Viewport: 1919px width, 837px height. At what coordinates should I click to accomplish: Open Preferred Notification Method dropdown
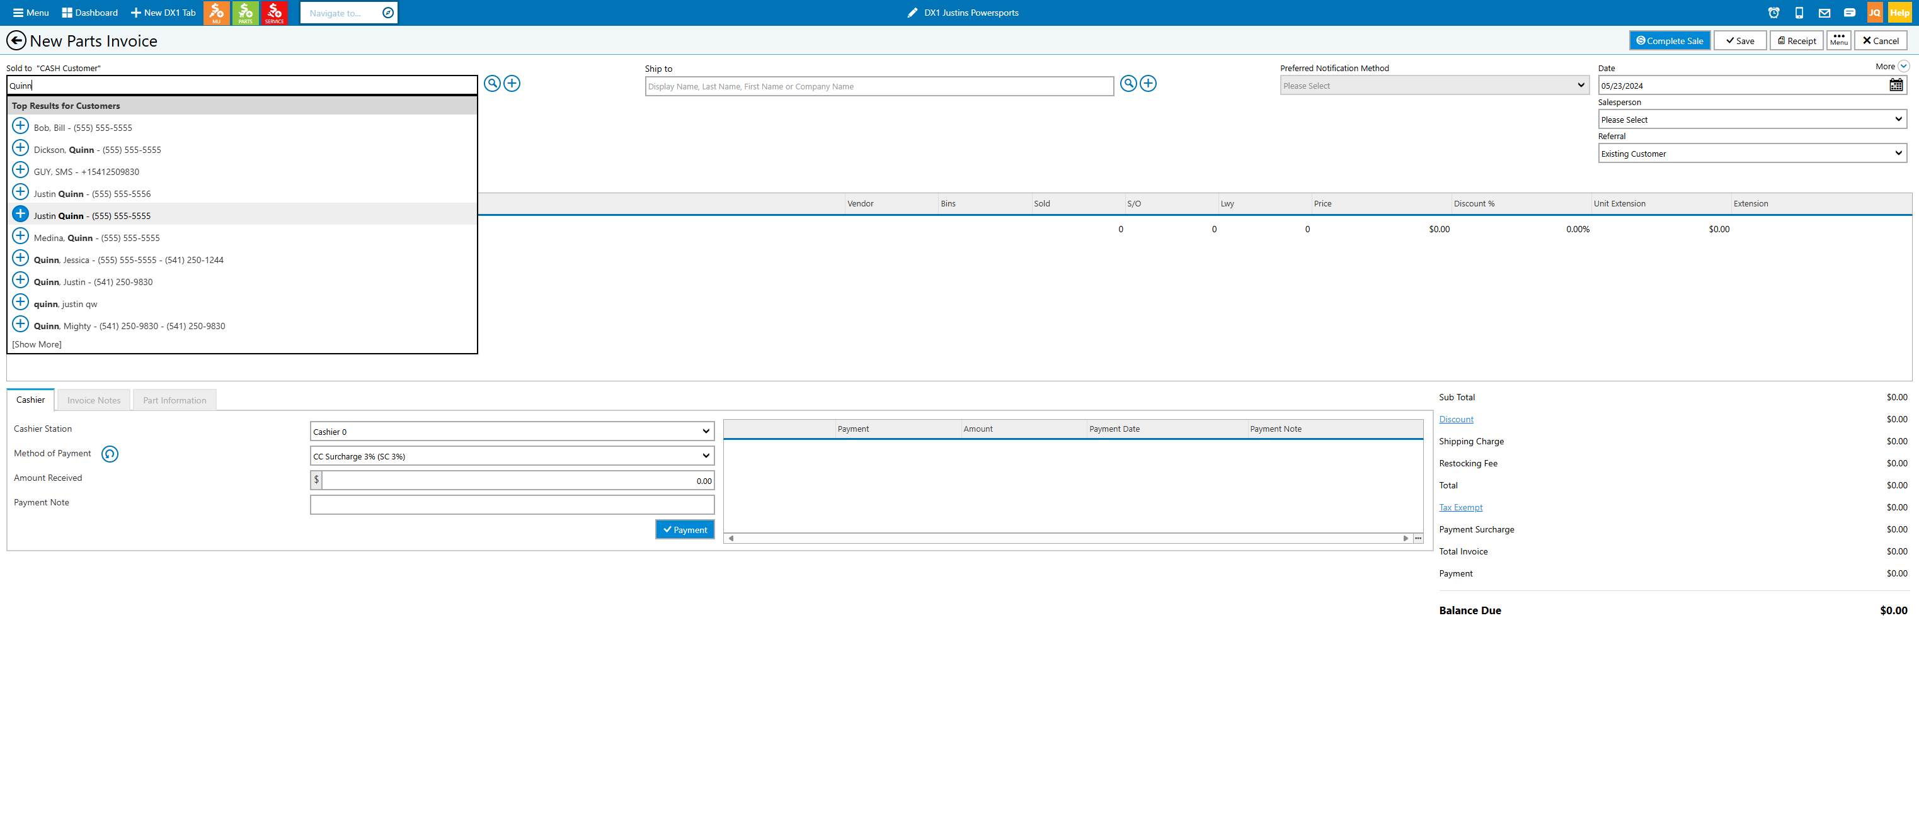coord(1434,86)
